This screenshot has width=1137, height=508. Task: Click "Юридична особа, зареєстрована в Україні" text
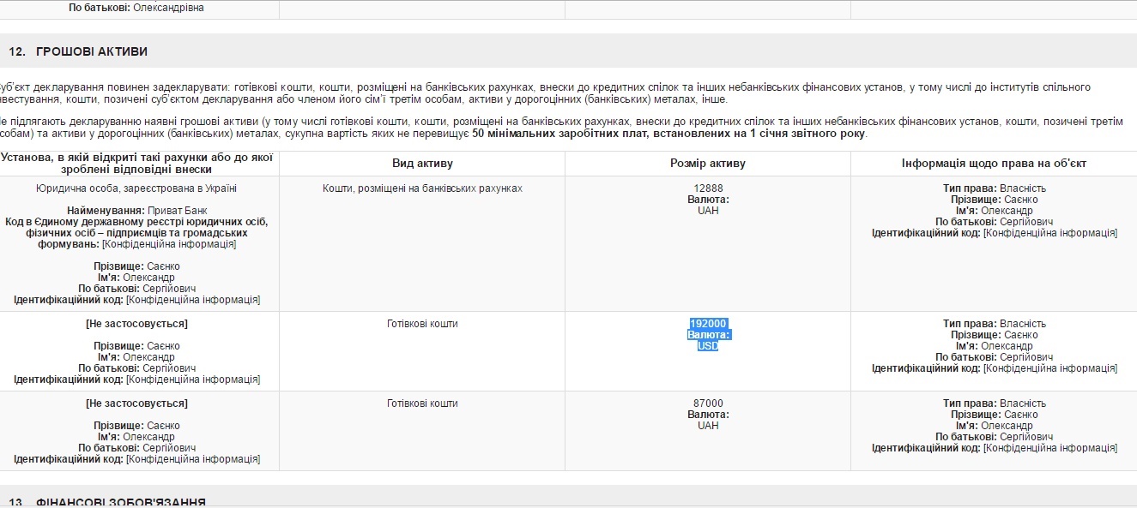pos(136,188)
